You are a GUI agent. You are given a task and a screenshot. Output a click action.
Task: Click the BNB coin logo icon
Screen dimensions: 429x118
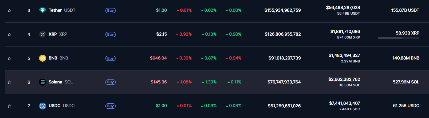click(42, 58)
